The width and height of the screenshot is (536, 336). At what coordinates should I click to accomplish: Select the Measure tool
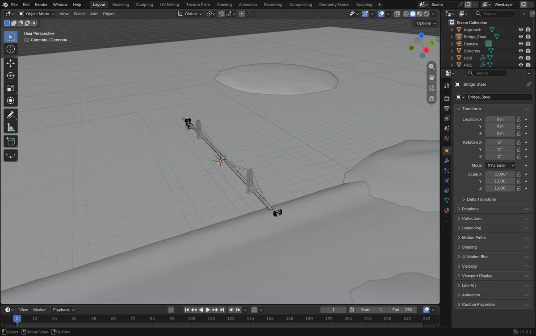pyautogui.click(x=11, y=128)
